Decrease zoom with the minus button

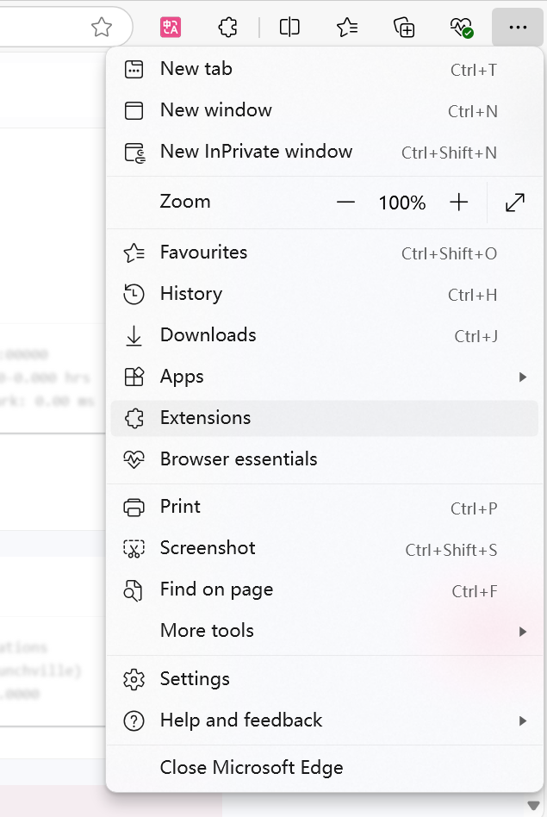(346, 203)
